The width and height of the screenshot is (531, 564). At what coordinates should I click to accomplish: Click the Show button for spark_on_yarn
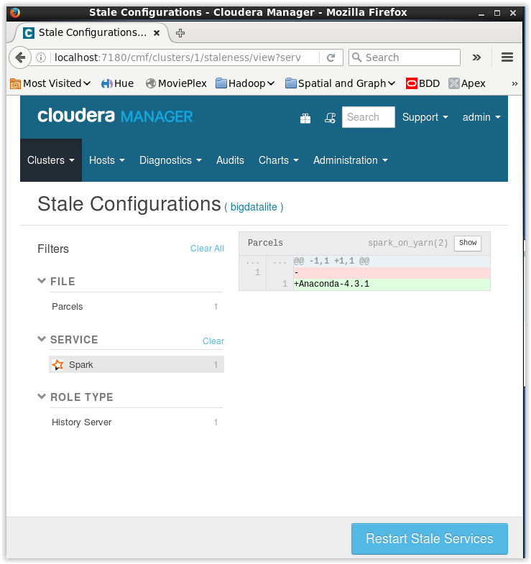tap(467, 243)
